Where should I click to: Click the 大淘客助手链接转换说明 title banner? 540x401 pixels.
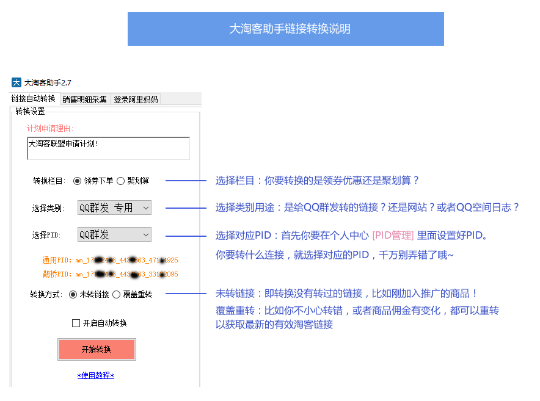[286, 29]
